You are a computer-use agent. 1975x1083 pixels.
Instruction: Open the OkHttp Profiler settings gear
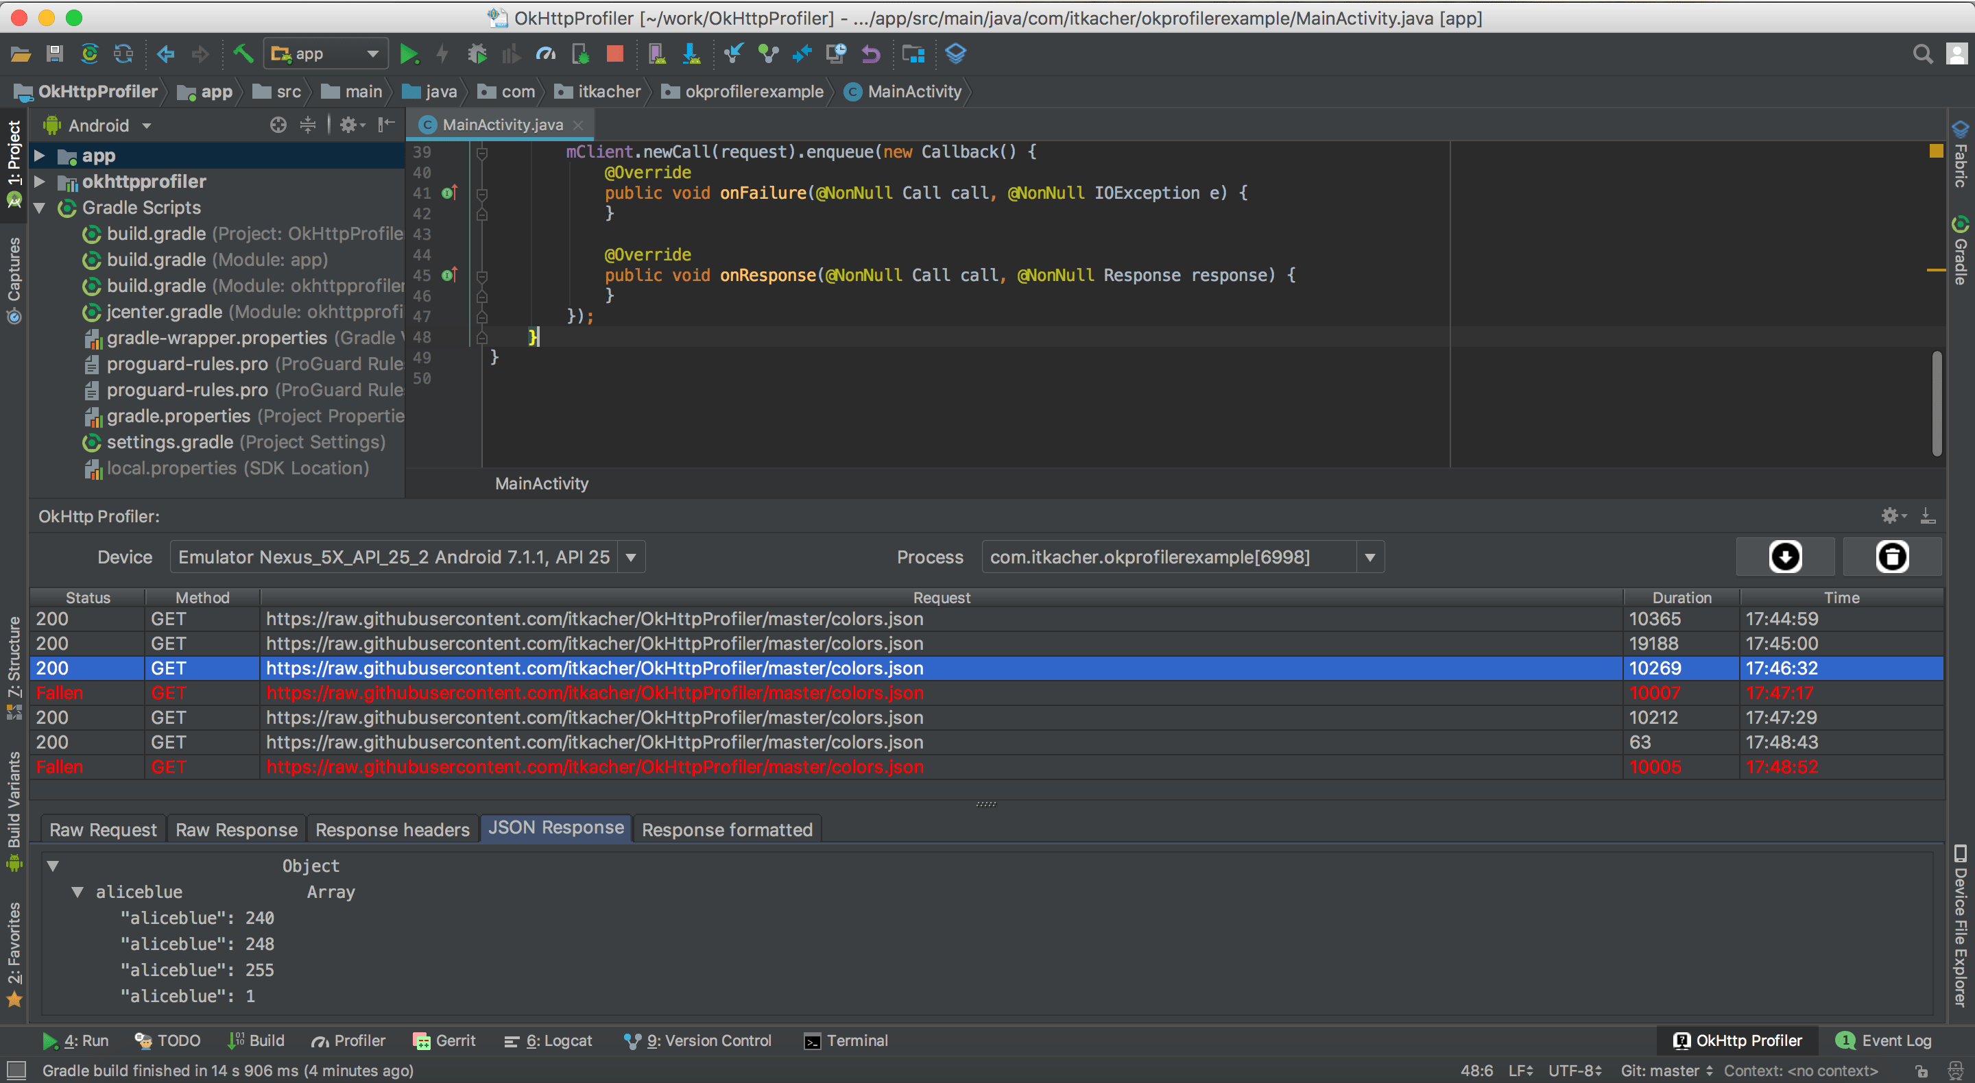1893,516
